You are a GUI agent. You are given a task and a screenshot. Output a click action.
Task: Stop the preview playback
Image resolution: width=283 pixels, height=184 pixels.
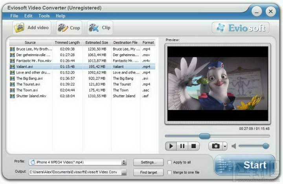pos(194,146)
